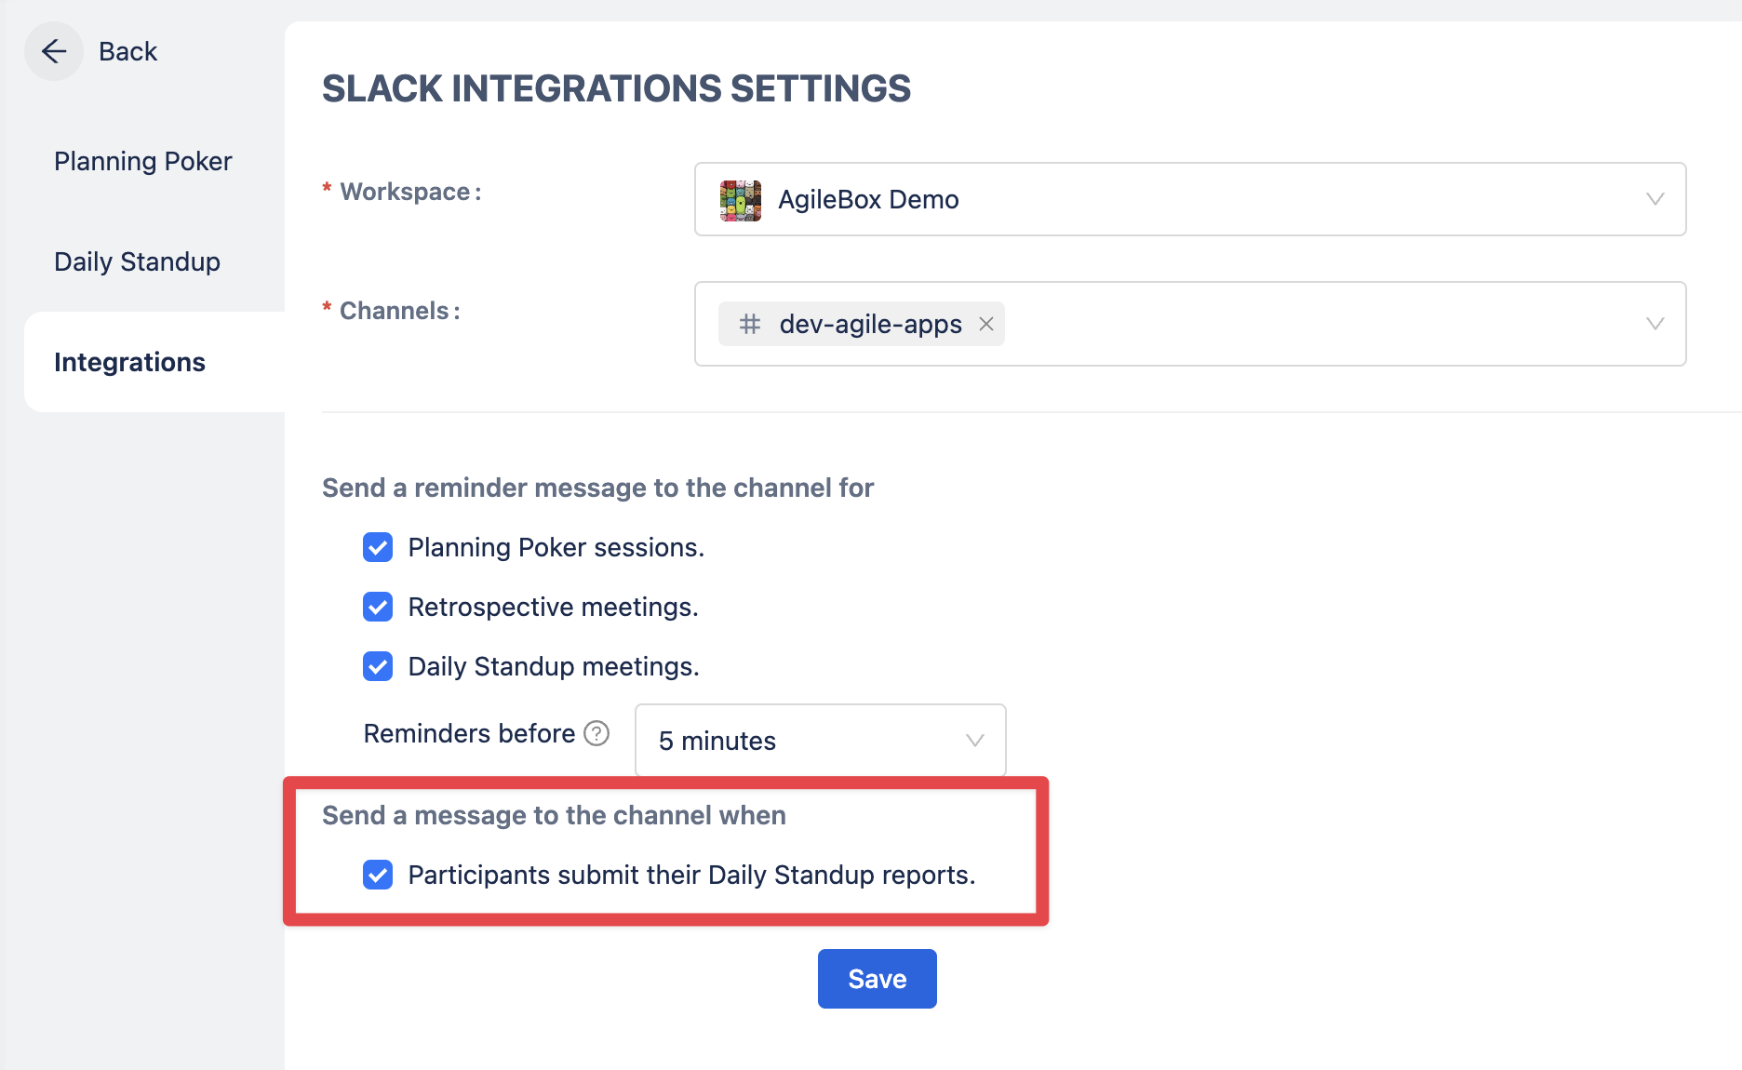This screenshot has height=1070, width=1742.
Task: Uncheck Participants submit Daily Standup reports
Action: 378,875
